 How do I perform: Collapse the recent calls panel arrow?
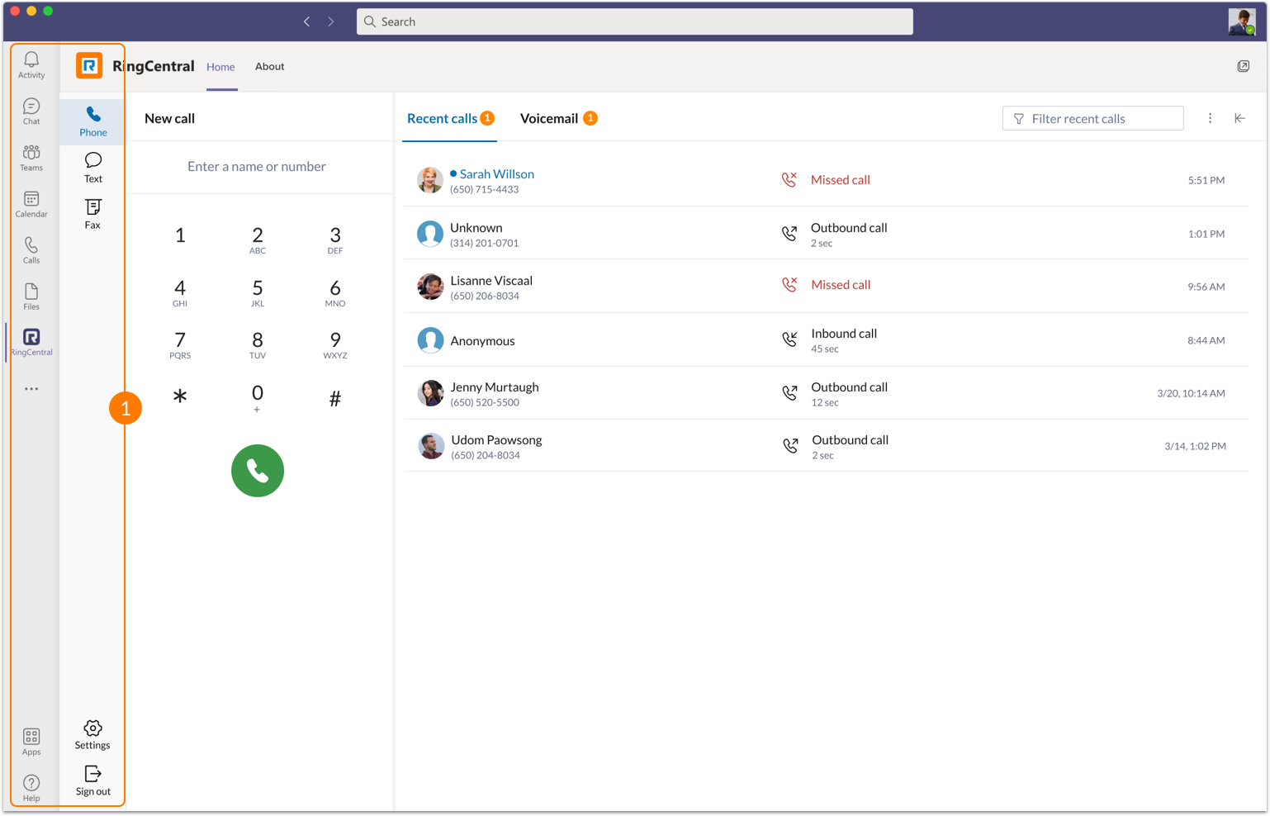pos(1239,118)
